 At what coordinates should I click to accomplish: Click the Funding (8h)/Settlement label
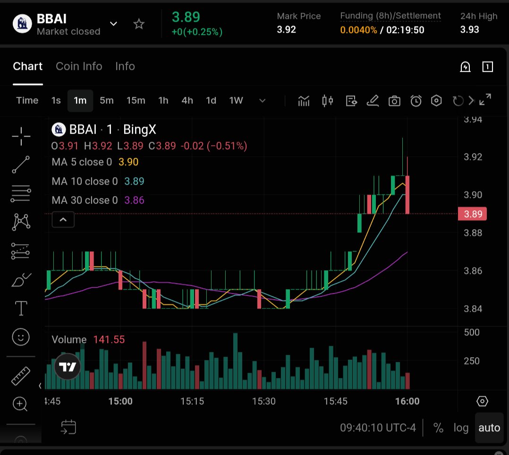coord(390,16)
